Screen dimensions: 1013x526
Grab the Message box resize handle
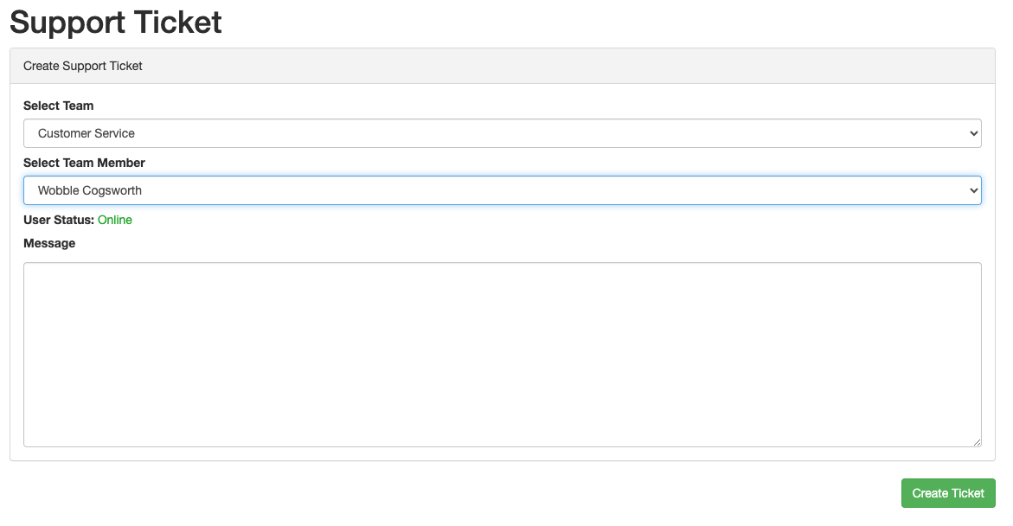pyautogui.click(x=977, y=442)
